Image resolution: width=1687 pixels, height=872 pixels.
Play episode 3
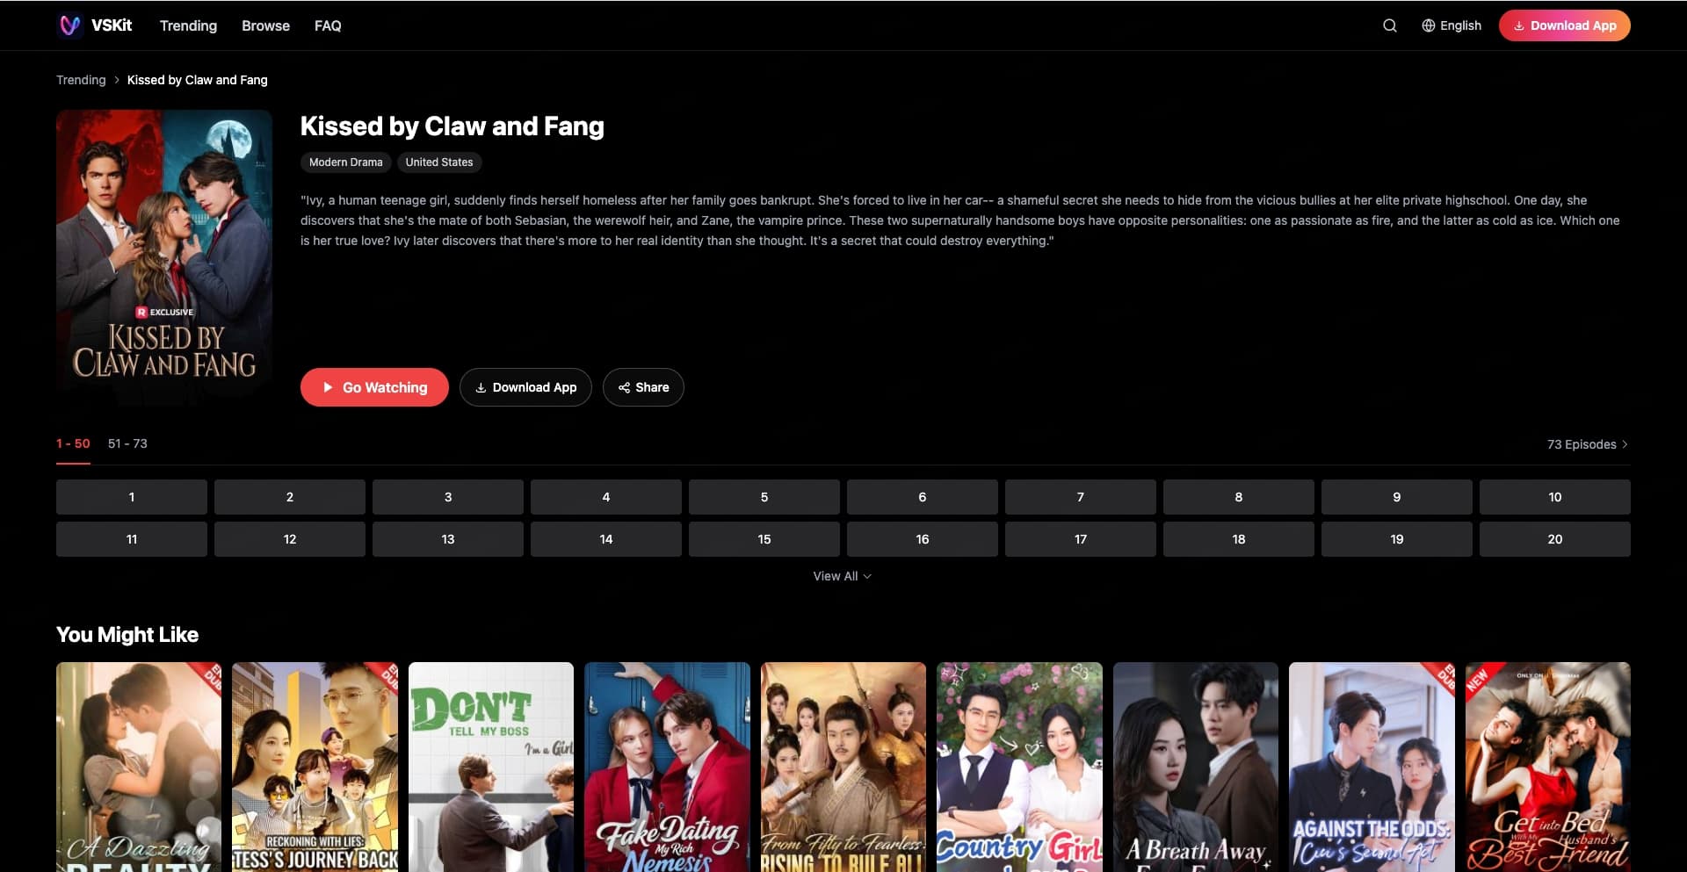click(x=448, y=497)
